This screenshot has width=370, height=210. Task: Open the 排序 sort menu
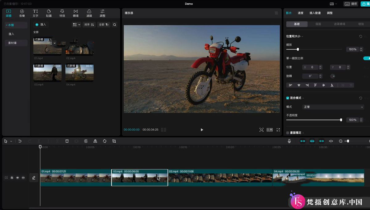(89, 25)
